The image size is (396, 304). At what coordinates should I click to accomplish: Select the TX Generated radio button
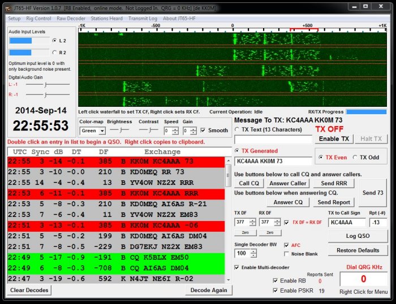[237, 151]
